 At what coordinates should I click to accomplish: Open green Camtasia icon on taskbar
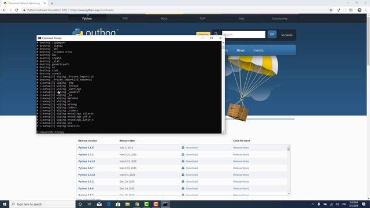click(146, 204)
